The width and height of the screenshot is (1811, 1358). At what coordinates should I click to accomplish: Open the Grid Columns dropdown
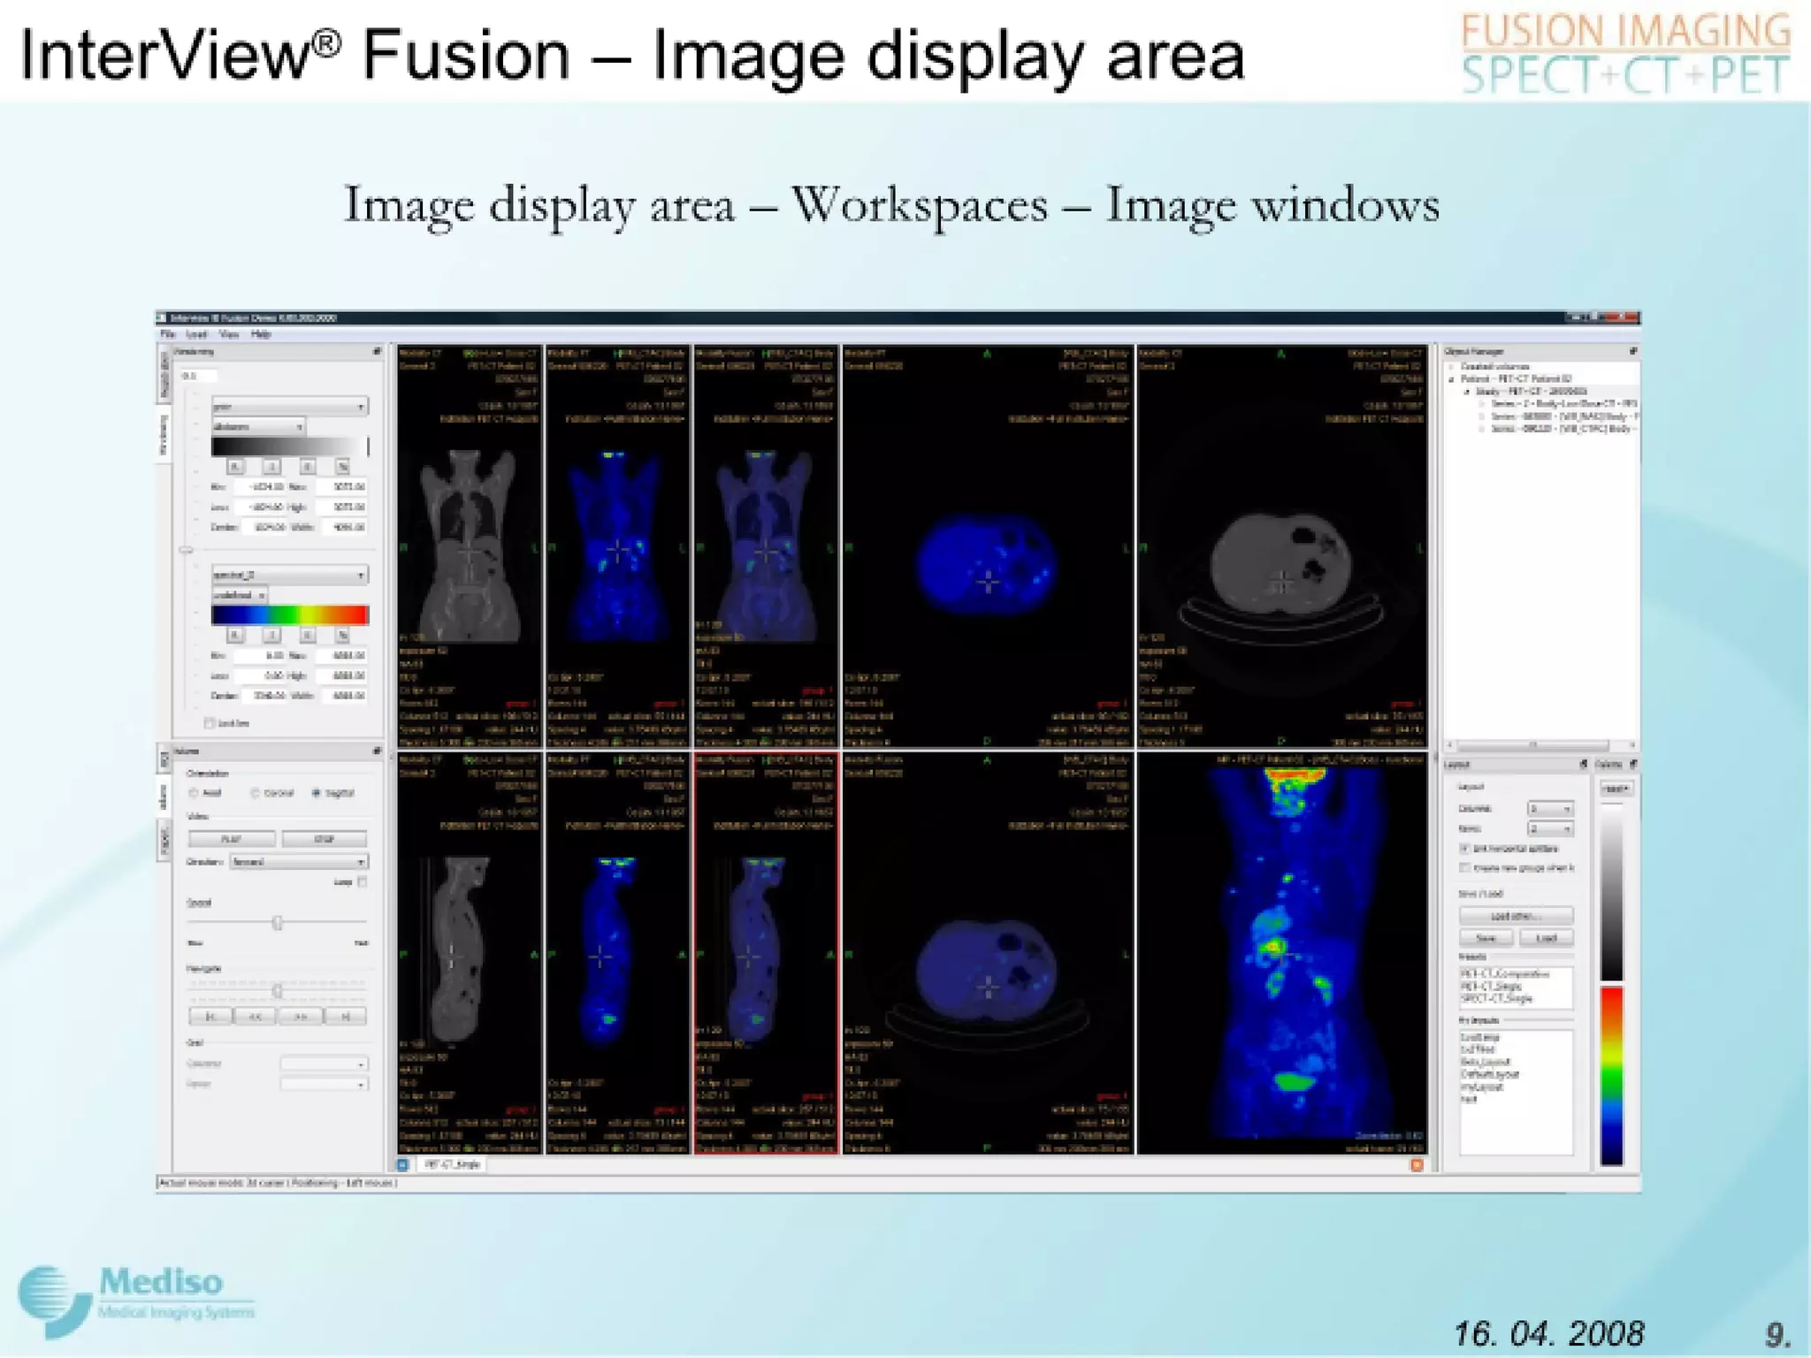[324, 1064]
